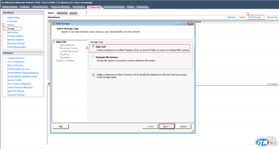
Task: Open Health Status under Hardware
Action: click(14, 18)
